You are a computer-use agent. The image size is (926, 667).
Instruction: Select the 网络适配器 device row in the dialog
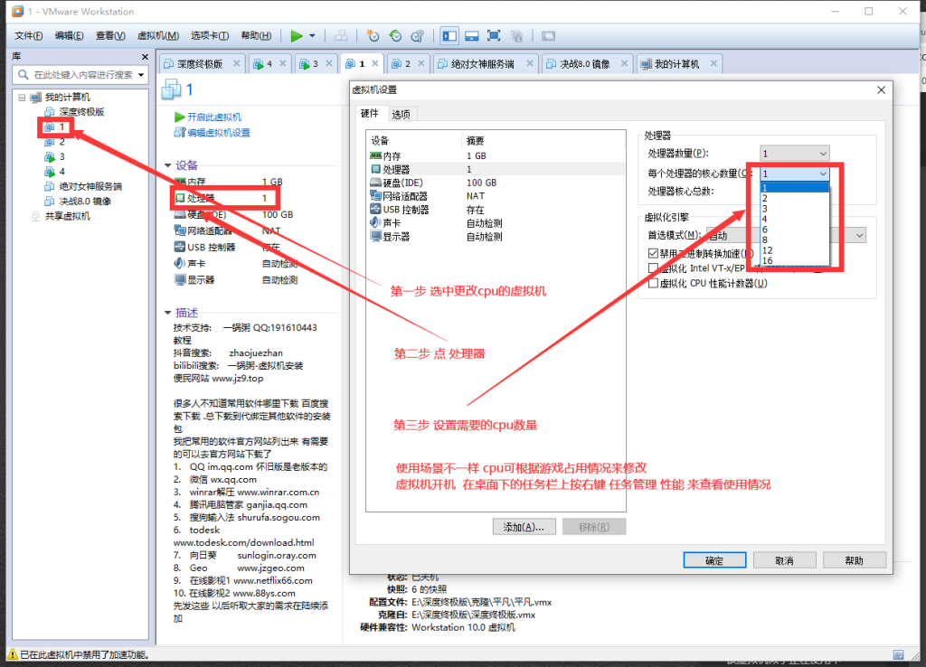click(x=495, y=196)
